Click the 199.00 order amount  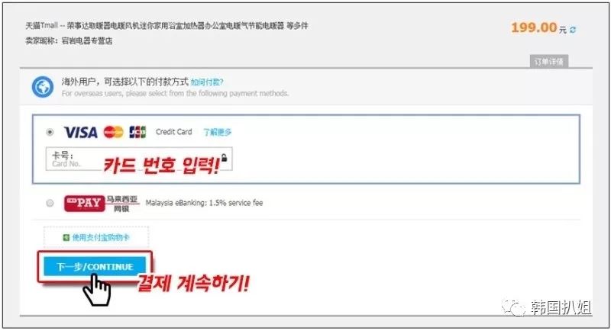(534, 27)
